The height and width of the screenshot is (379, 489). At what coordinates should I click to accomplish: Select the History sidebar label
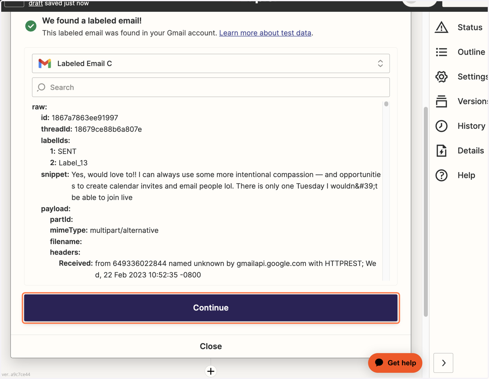[x=471, y=126]
